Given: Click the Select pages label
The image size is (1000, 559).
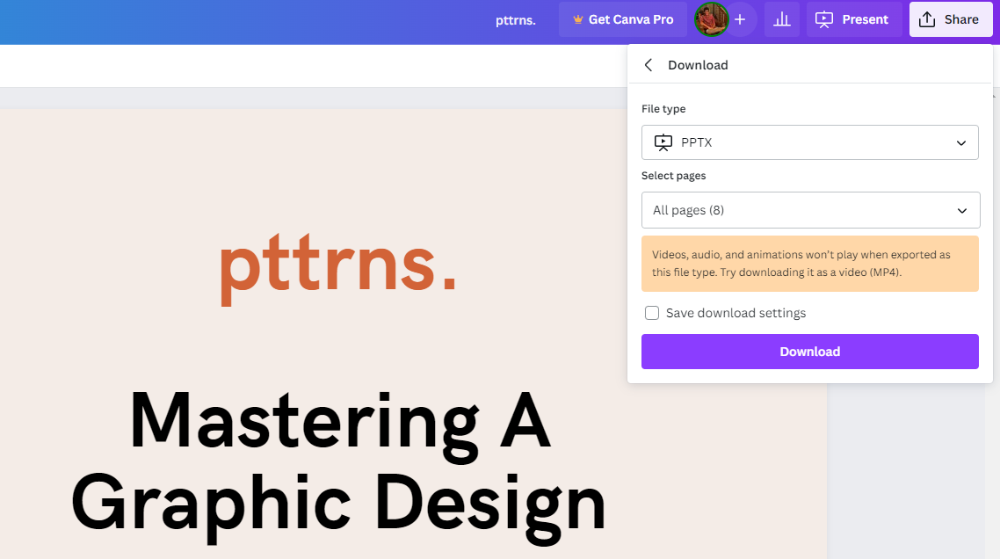Looking at the screenshot, I should pos(673,176).
